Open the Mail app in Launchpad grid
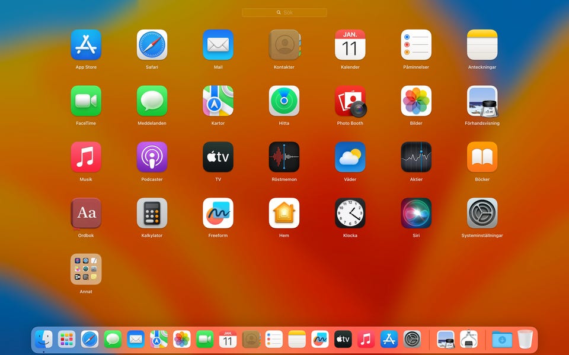 (218, 44)
